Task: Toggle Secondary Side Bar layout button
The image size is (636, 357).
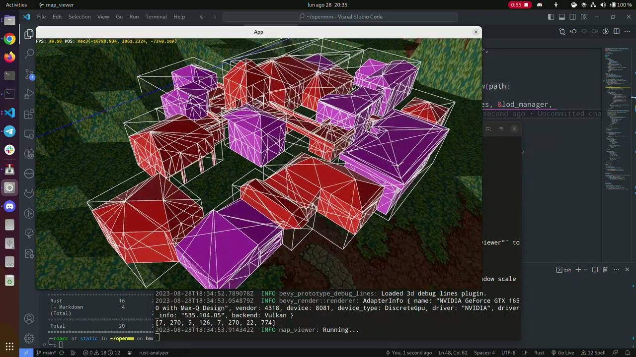Action: [572, 17]
